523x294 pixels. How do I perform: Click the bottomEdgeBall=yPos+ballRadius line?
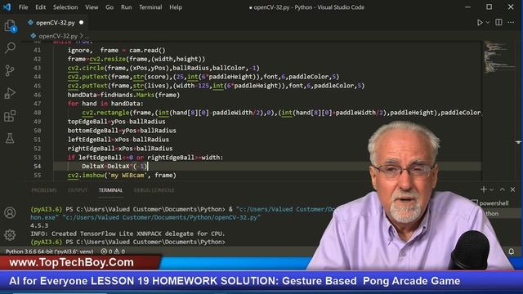coord(122,131)
